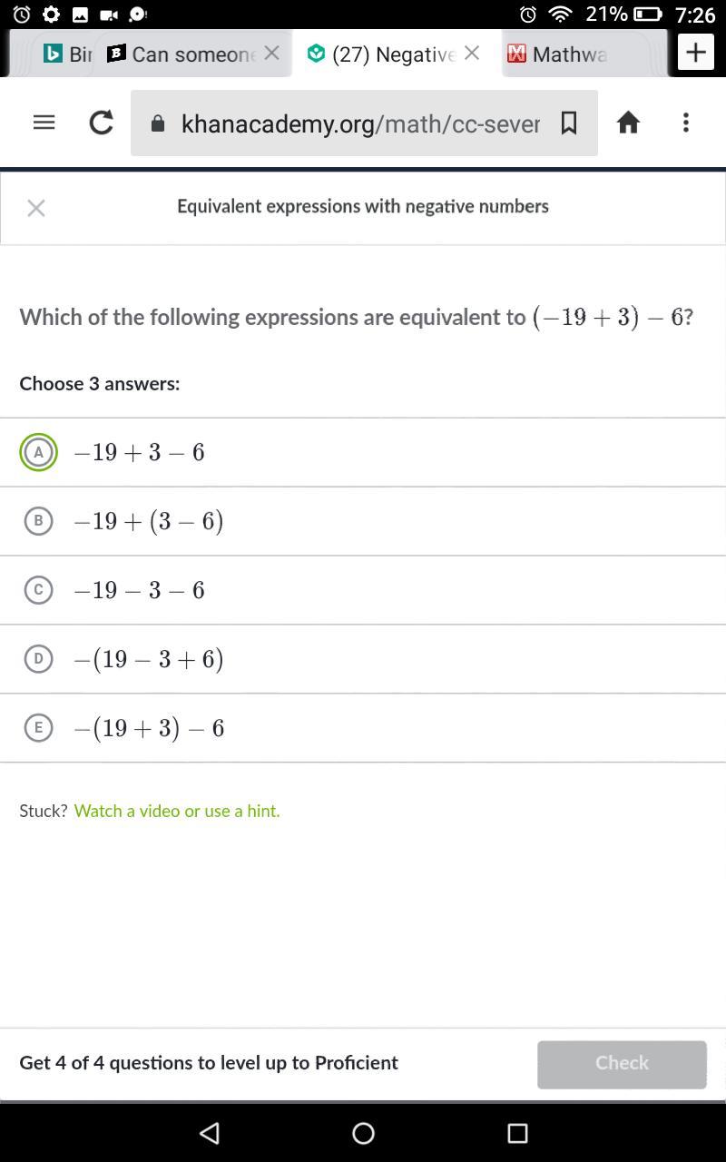Tap the Android back navigation button
Image resolution: width=726 pixels, height=1162 pixels.
click(210, 1132)
